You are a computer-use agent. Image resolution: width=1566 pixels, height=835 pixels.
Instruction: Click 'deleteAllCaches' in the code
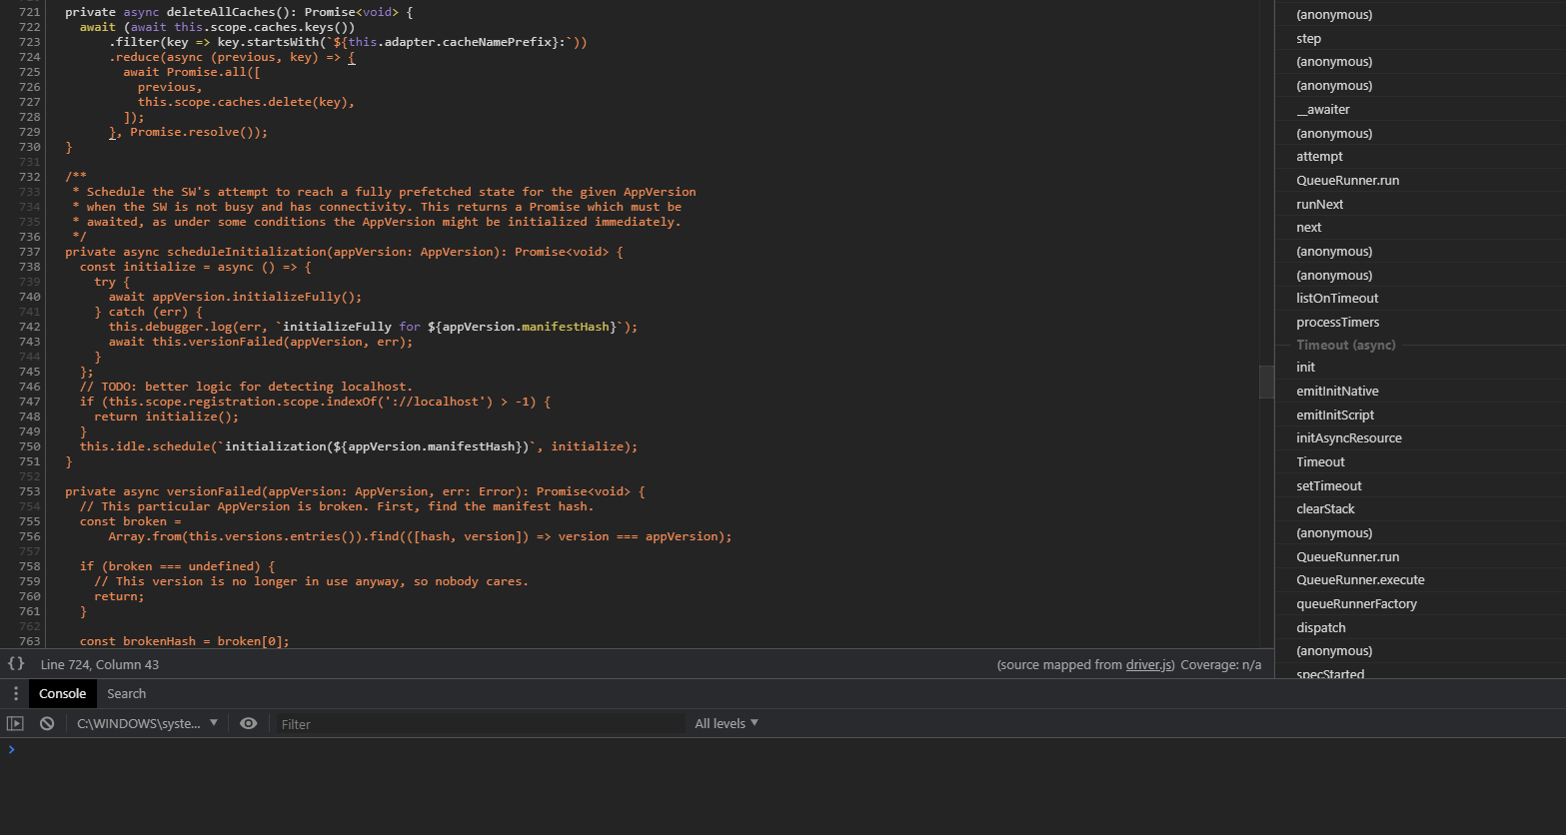tap(221, 12)
